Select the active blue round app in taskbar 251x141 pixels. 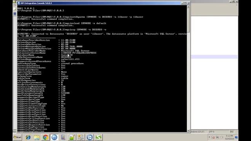(54, 137)
